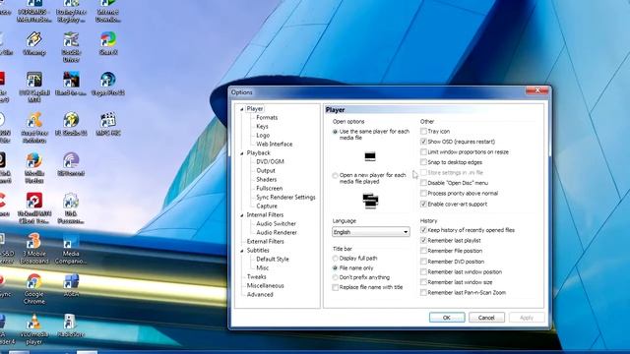Launch Avast Free Antivirus shortcut

34,128
